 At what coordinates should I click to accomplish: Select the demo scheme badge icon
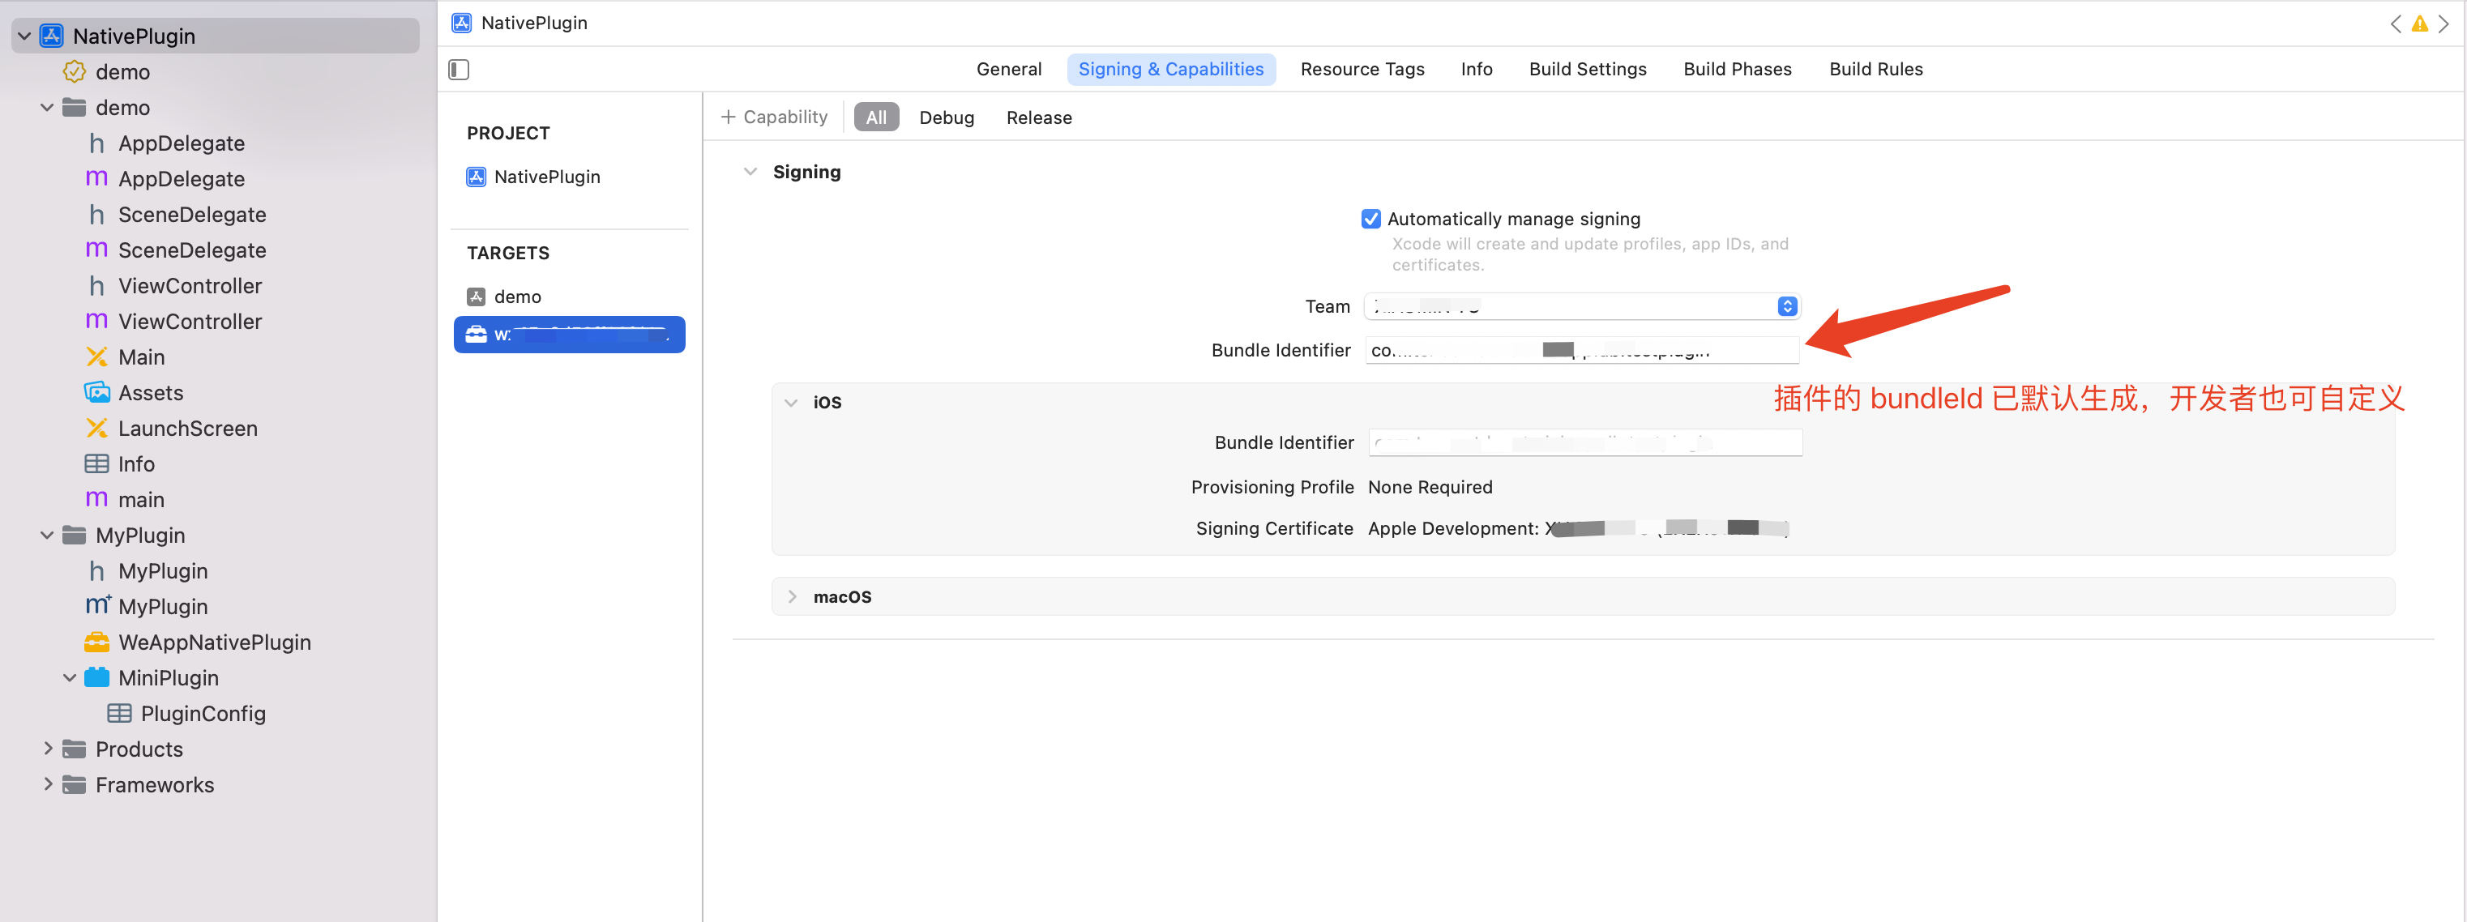tap(74, 72)
